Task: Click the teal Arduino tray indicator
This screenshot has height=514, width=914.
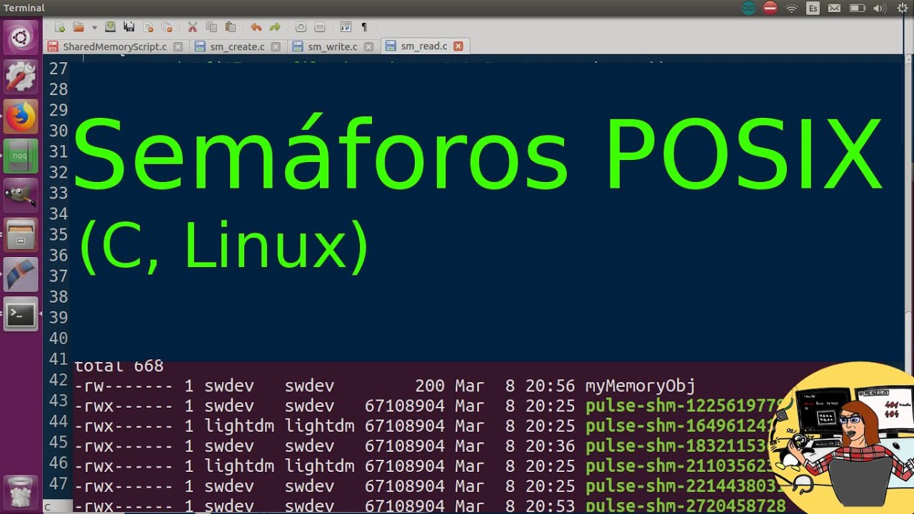Action: [748, 8]
